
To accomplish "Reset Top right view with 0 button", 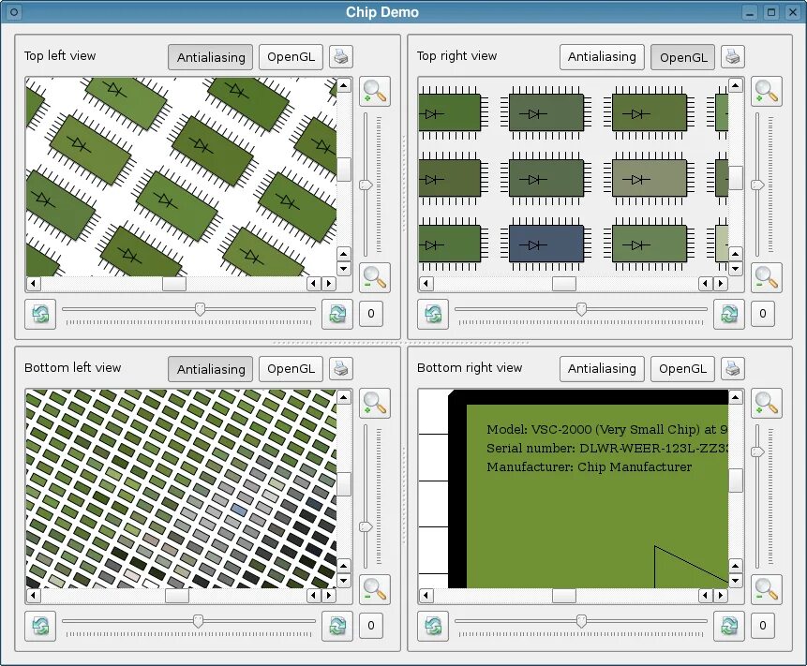I will pyautogui.click(x=763, y=314).
